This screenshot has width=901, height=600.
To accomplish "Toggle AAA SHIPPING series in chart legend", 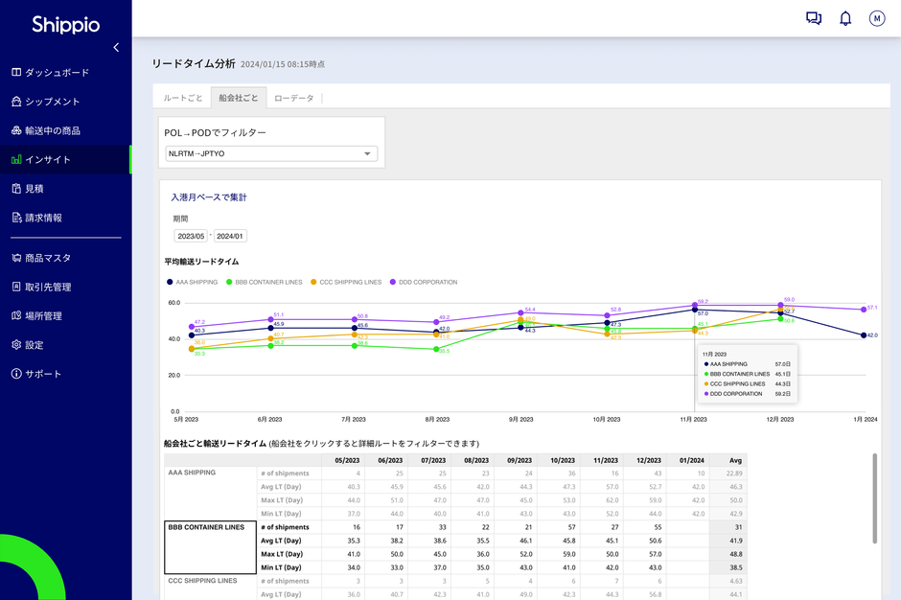I will tap(196, 282).
